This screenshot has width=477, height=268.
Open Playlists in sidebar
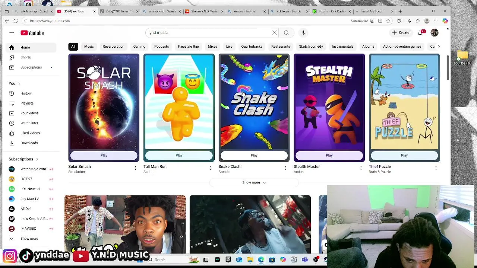[31, 103]
